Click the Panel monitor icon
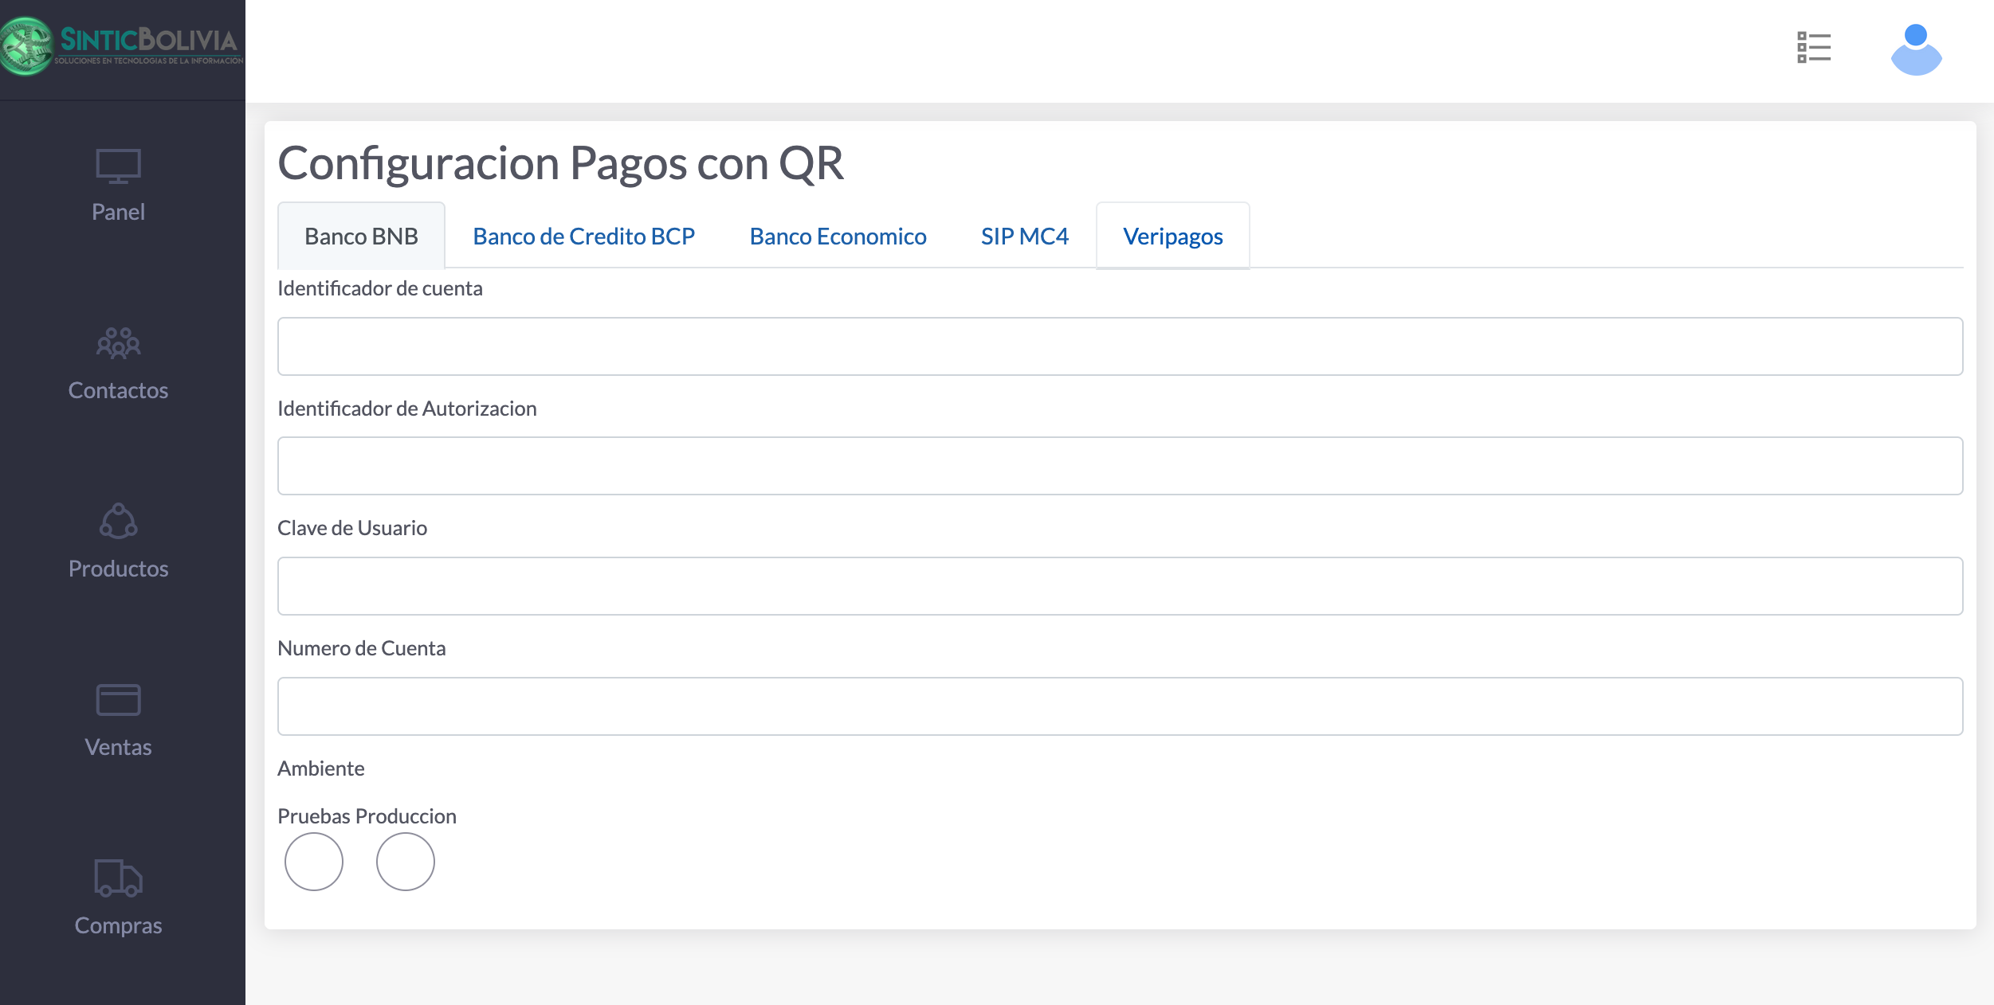 point(118,166)
